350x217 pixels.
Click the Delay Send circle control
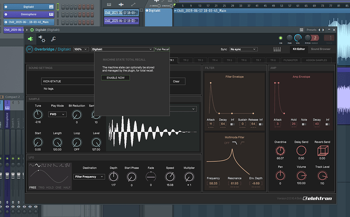(301, 151)
